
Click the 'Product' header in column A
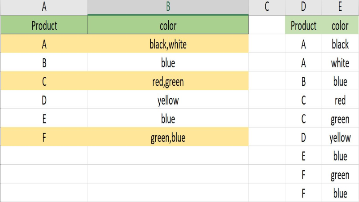[x=44, y=25]
